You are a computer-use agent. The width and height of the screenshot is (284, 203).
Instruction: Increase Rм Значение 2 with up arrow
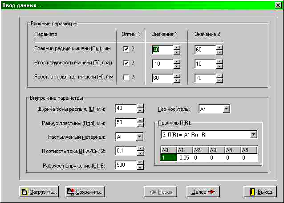[x=219, y=47]
